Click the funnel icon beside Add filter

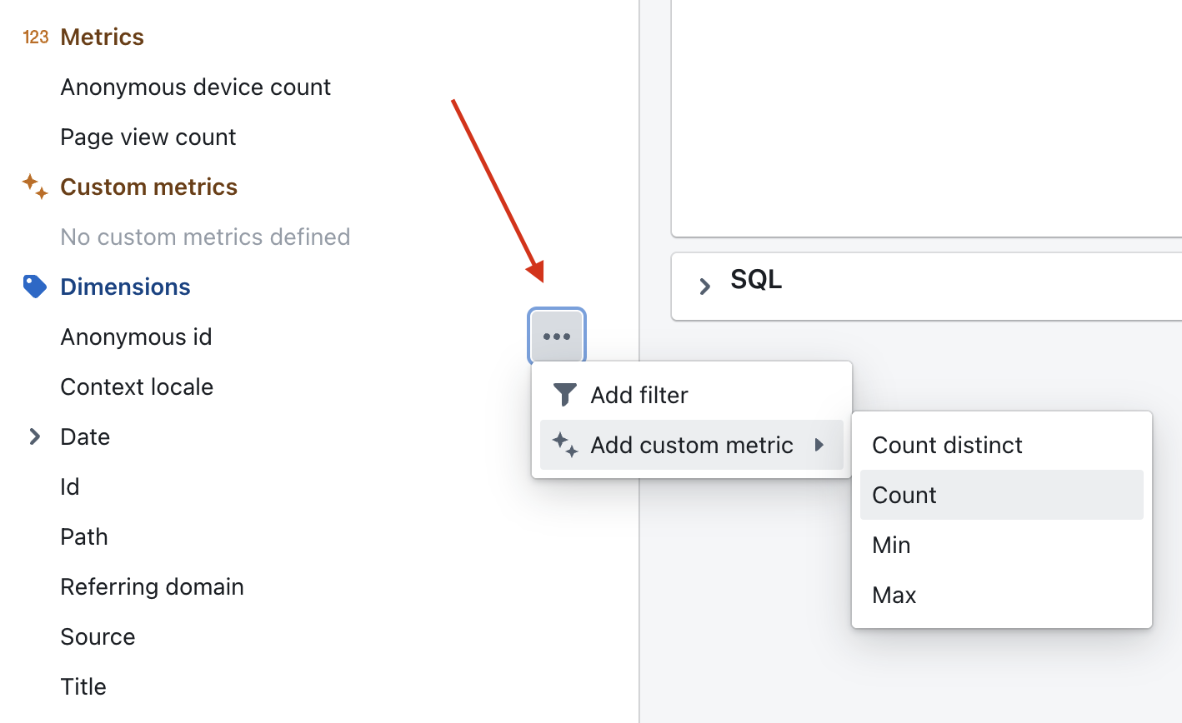click(565, 395)
